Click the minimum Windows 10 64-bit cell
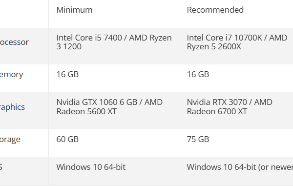293x186 pixels. (91, 167)
